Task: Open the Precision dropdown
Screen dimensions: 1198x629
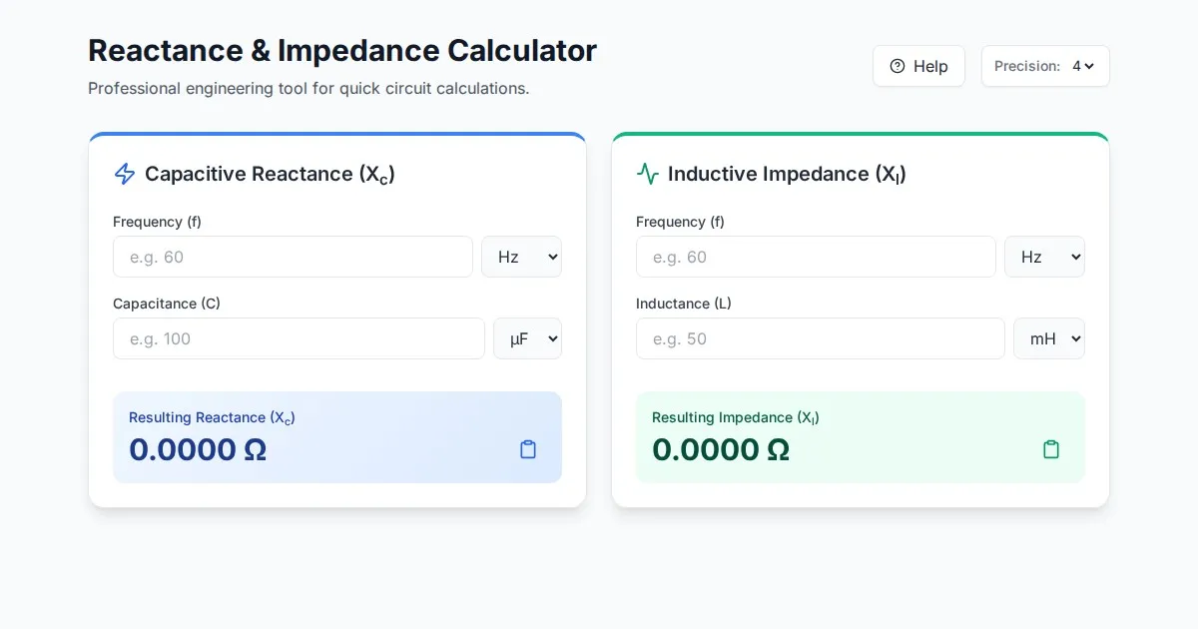Action: click(1082, 66)
